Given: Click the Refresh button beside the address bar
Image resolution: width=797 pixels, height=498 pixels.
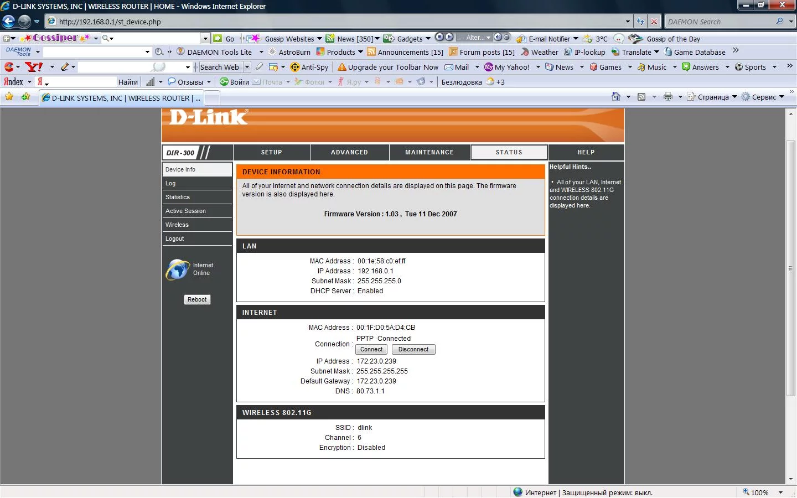Looking at the screenshot, I should point(640,22).
